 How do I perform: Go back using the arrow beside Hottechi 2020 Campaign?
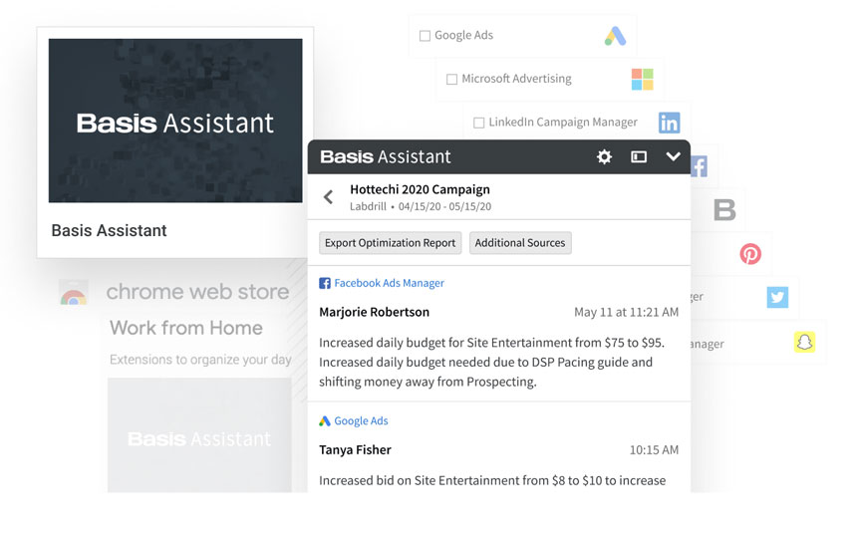tap(328, 196)
